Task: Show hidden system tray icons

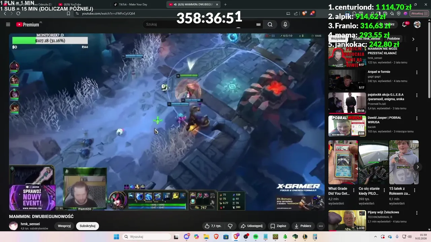Action: (376, 237)
